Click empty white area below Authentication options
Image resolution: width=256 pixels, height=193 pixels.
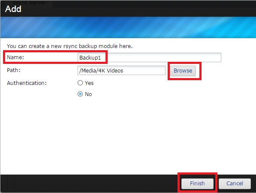(x=128, y=136)
